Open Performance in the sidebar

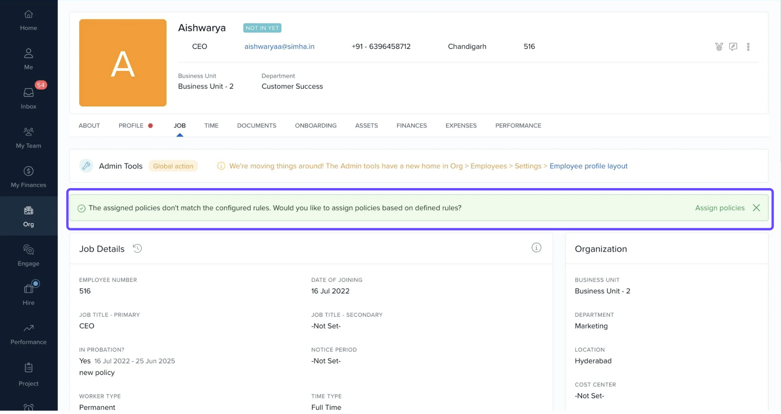[x=28, y=334]
